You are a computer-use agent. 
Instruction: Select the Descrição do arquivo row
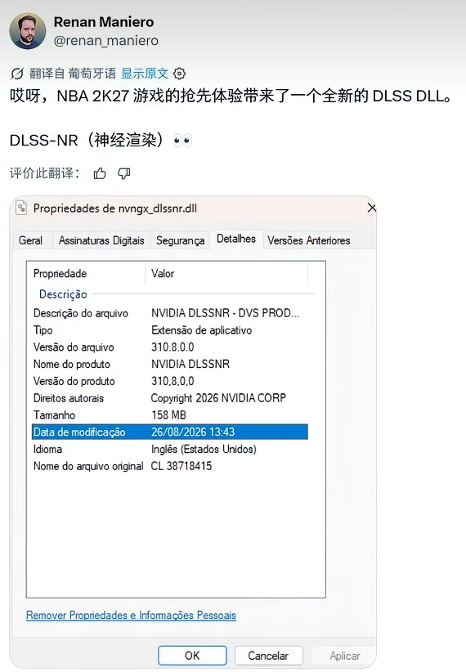(x=170, y=313)
